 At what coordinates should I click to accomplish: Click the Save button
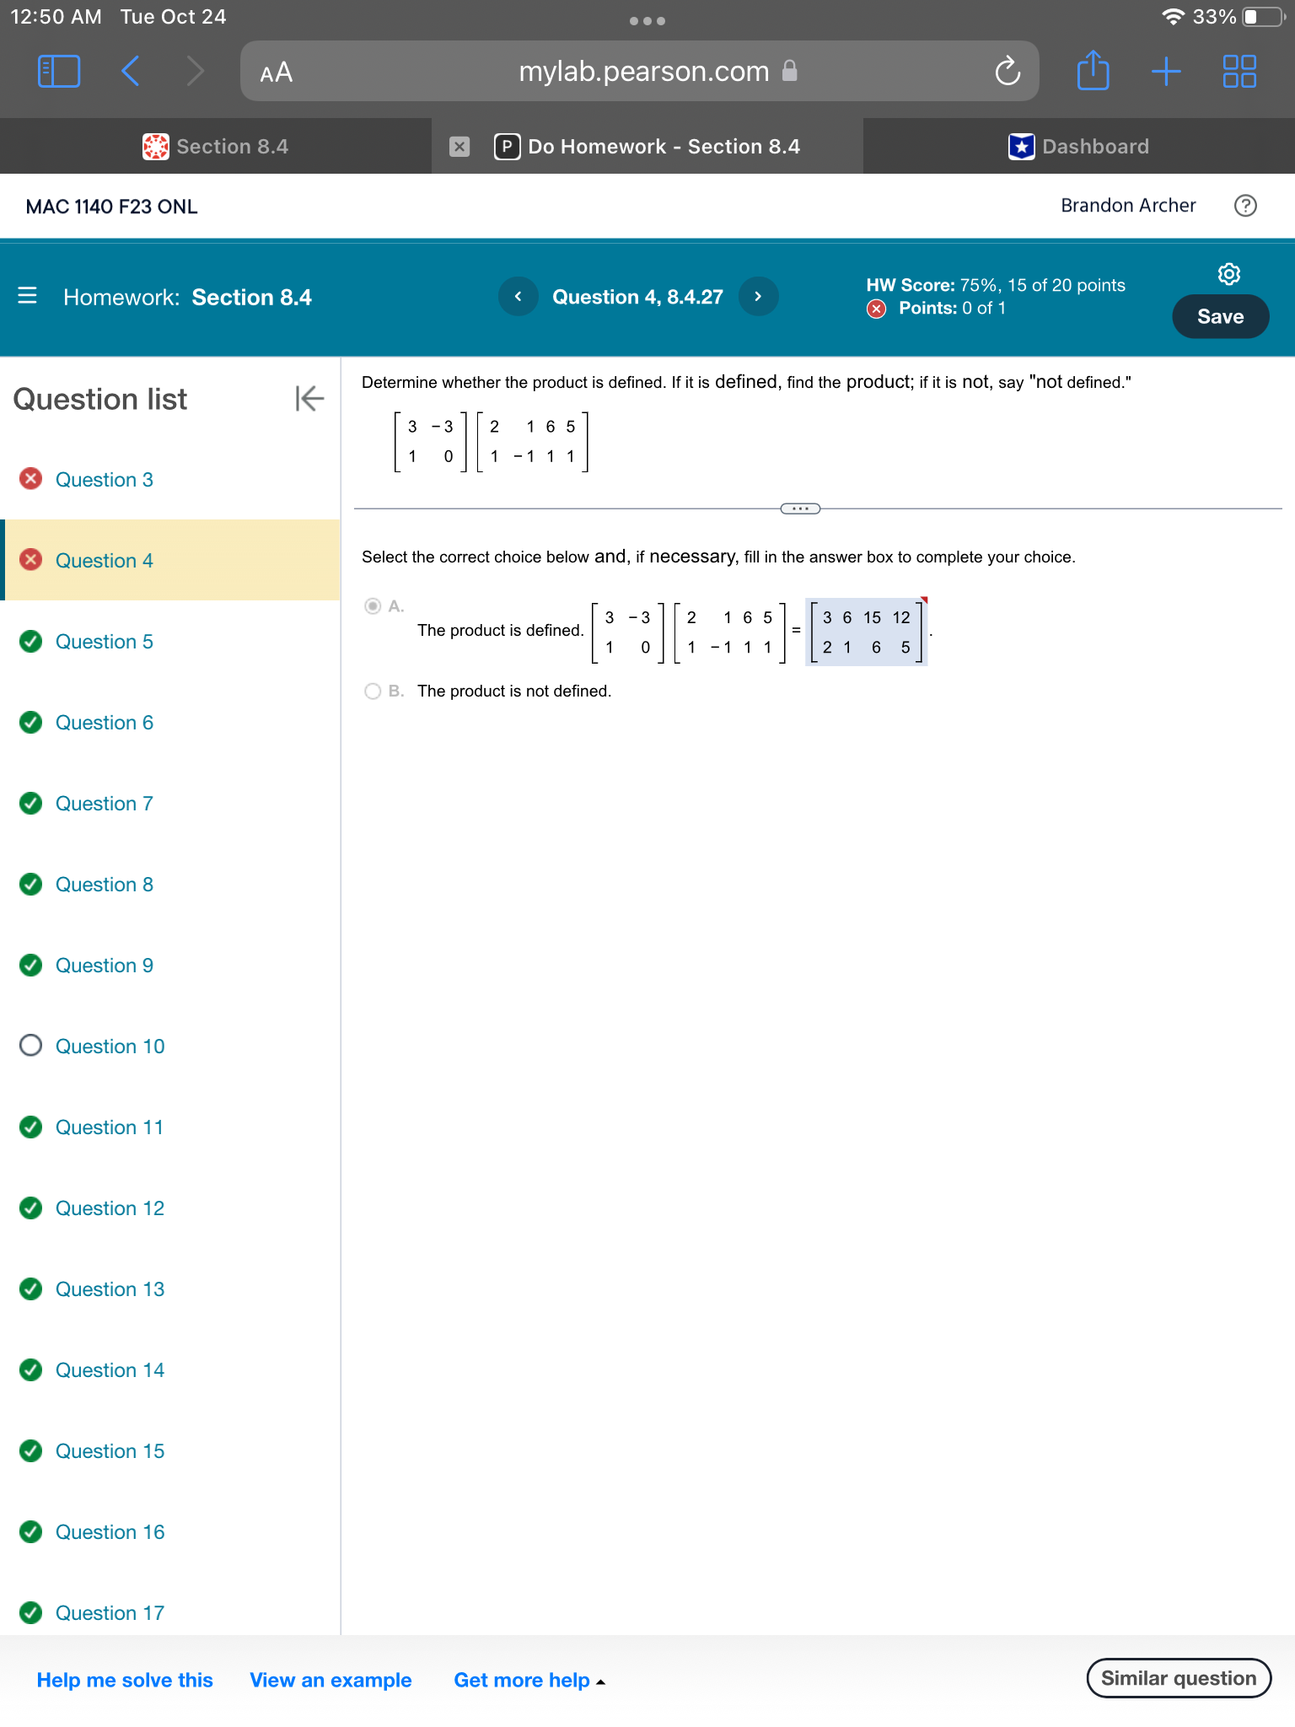(1220, 316)
